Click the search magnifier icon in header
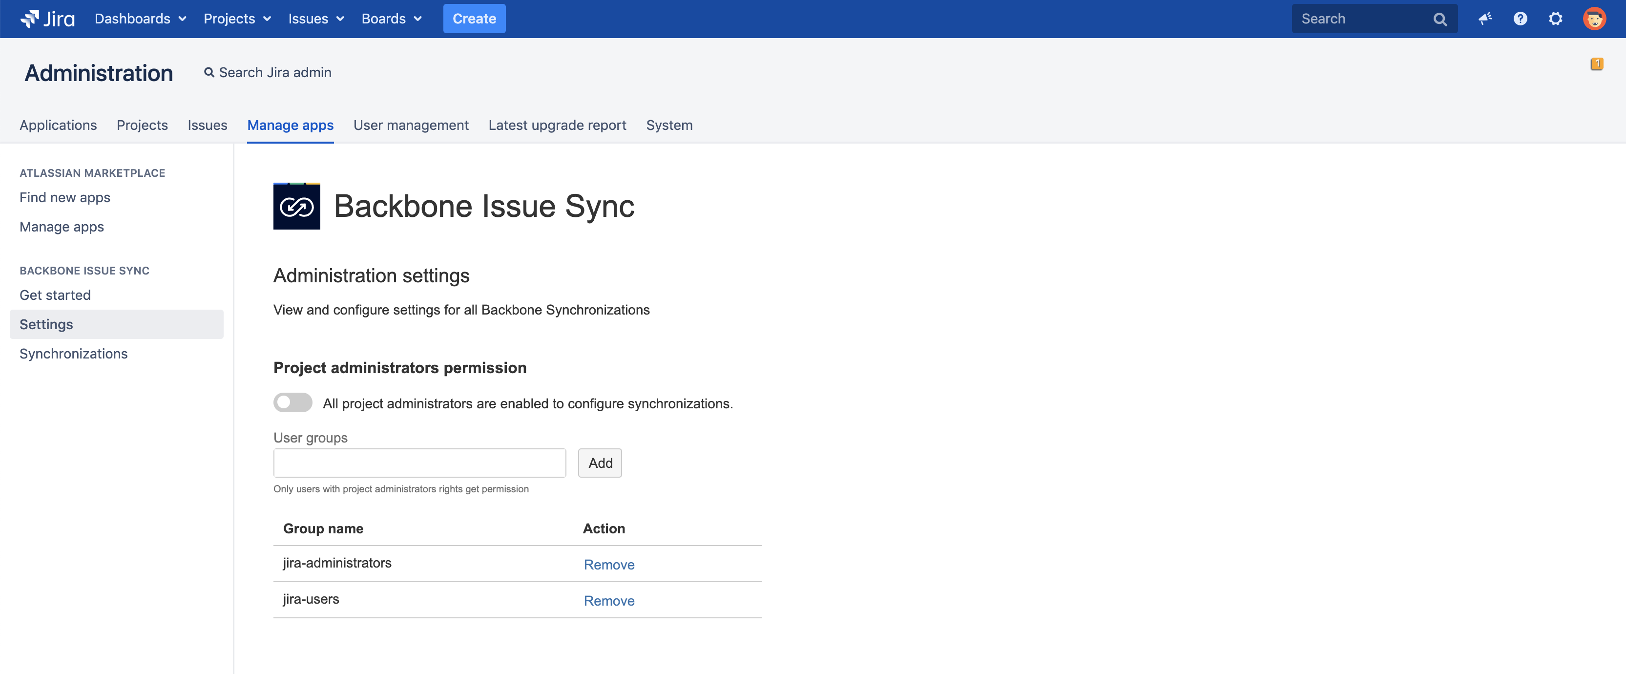The image size is (1626, 674). click(1440, 20)
